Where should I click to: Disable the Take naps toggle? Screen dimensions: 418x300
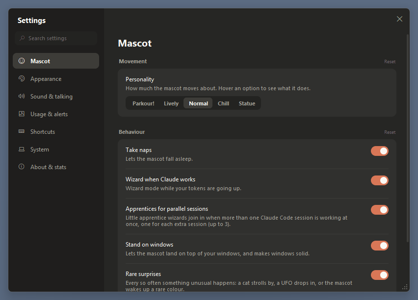380,151
